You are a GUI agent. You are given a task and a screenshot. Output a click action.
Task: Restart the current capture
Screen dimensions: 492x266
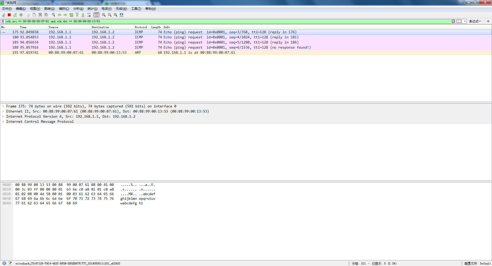coord(15,15)
